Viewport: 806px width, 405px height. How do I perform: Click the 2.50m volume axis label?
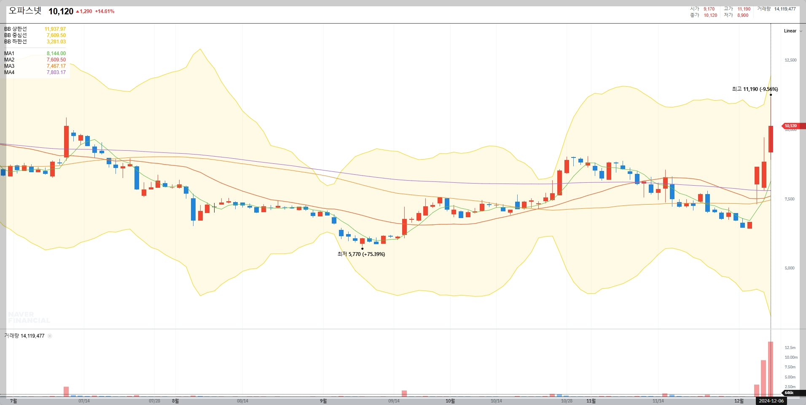790,387
